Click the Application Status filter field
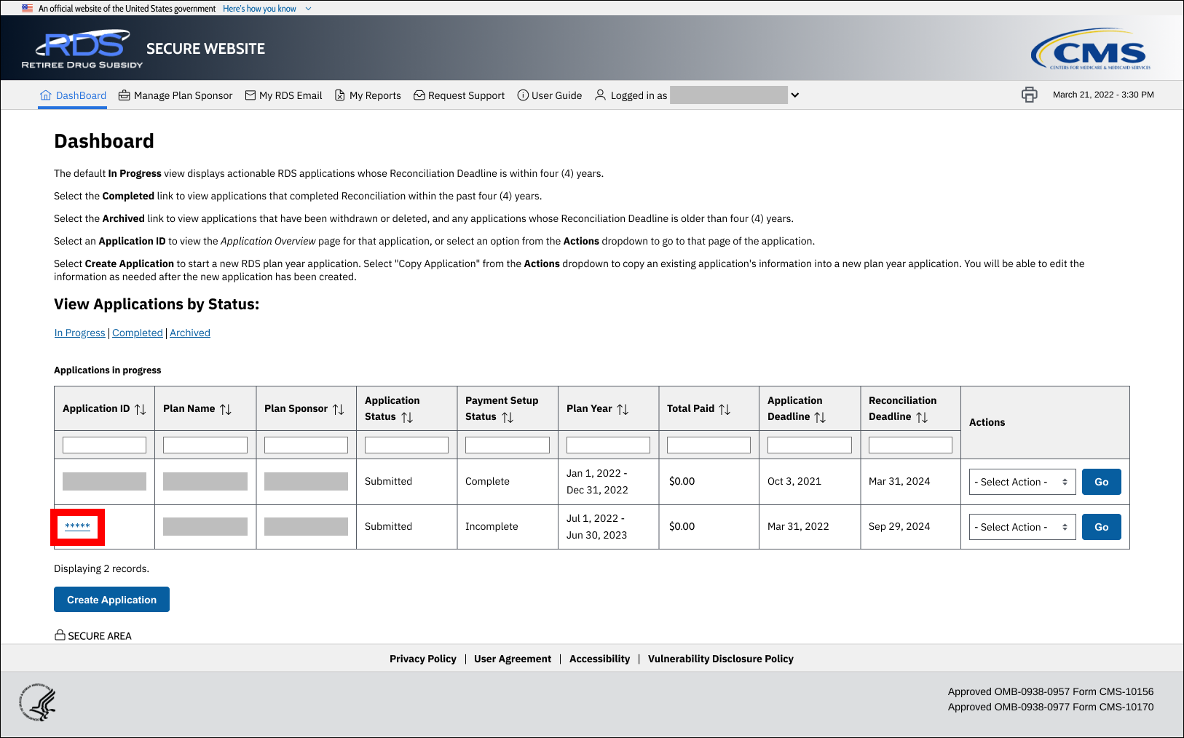The height and width of the screenshot is (738, 1184). [406, 445]
